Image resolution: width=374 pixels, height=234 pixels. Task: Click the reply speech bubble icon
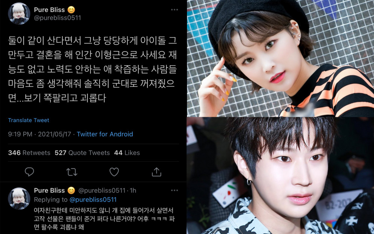pyautogui.click(x=29, y=172)
